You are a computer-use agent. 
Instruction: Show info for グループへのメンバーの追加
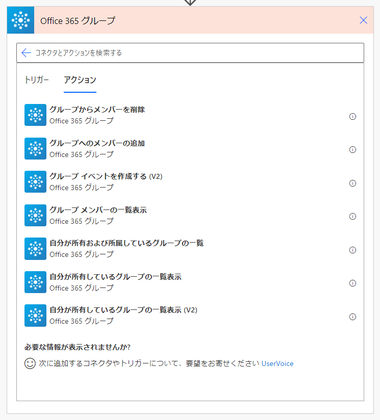[x=352, y=150]
